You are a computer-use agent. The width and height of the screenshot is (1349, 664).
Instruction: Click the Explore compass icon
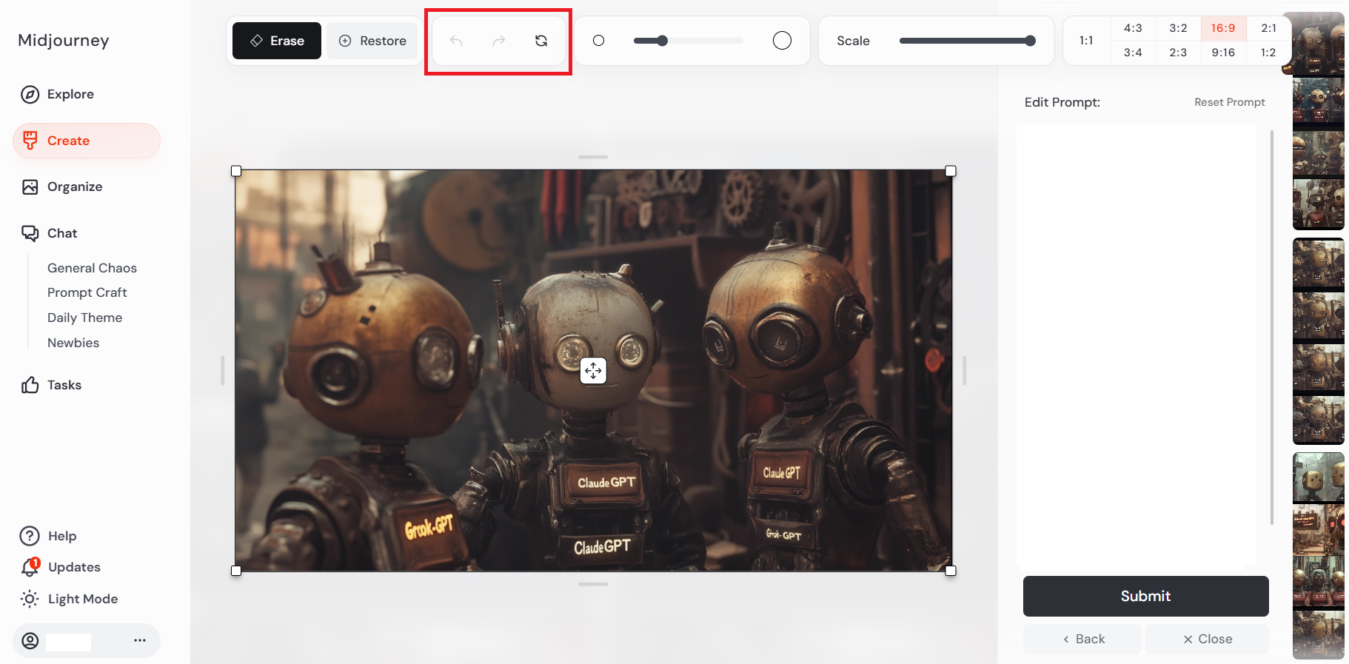tap(30, 94)
